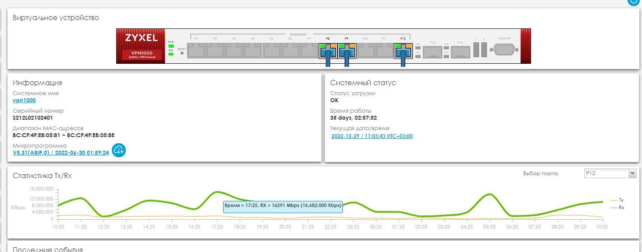Click the 05:25 time axis label
Image resolution: width=642 pixels, height=252 pixels.
tap(490, 227)
